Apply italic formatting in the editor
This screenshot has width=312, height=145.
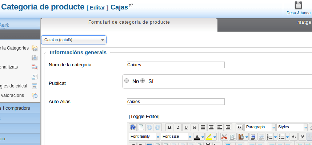178,127
